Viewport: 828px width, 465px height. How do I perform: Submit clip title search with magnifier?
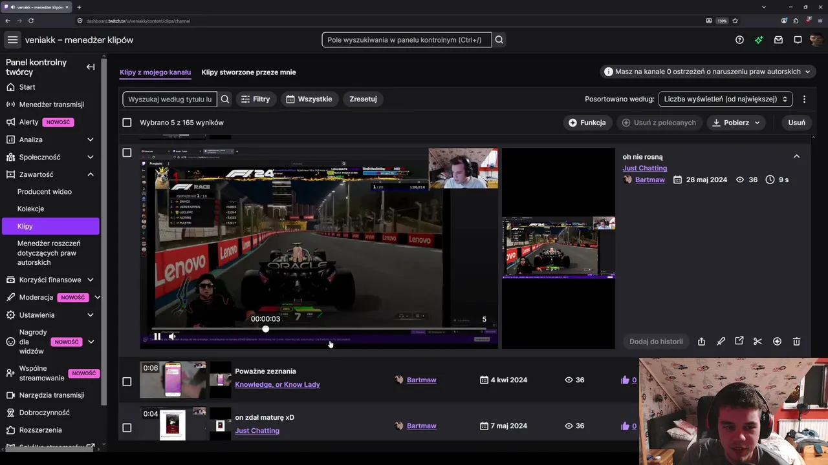[225, 99]
